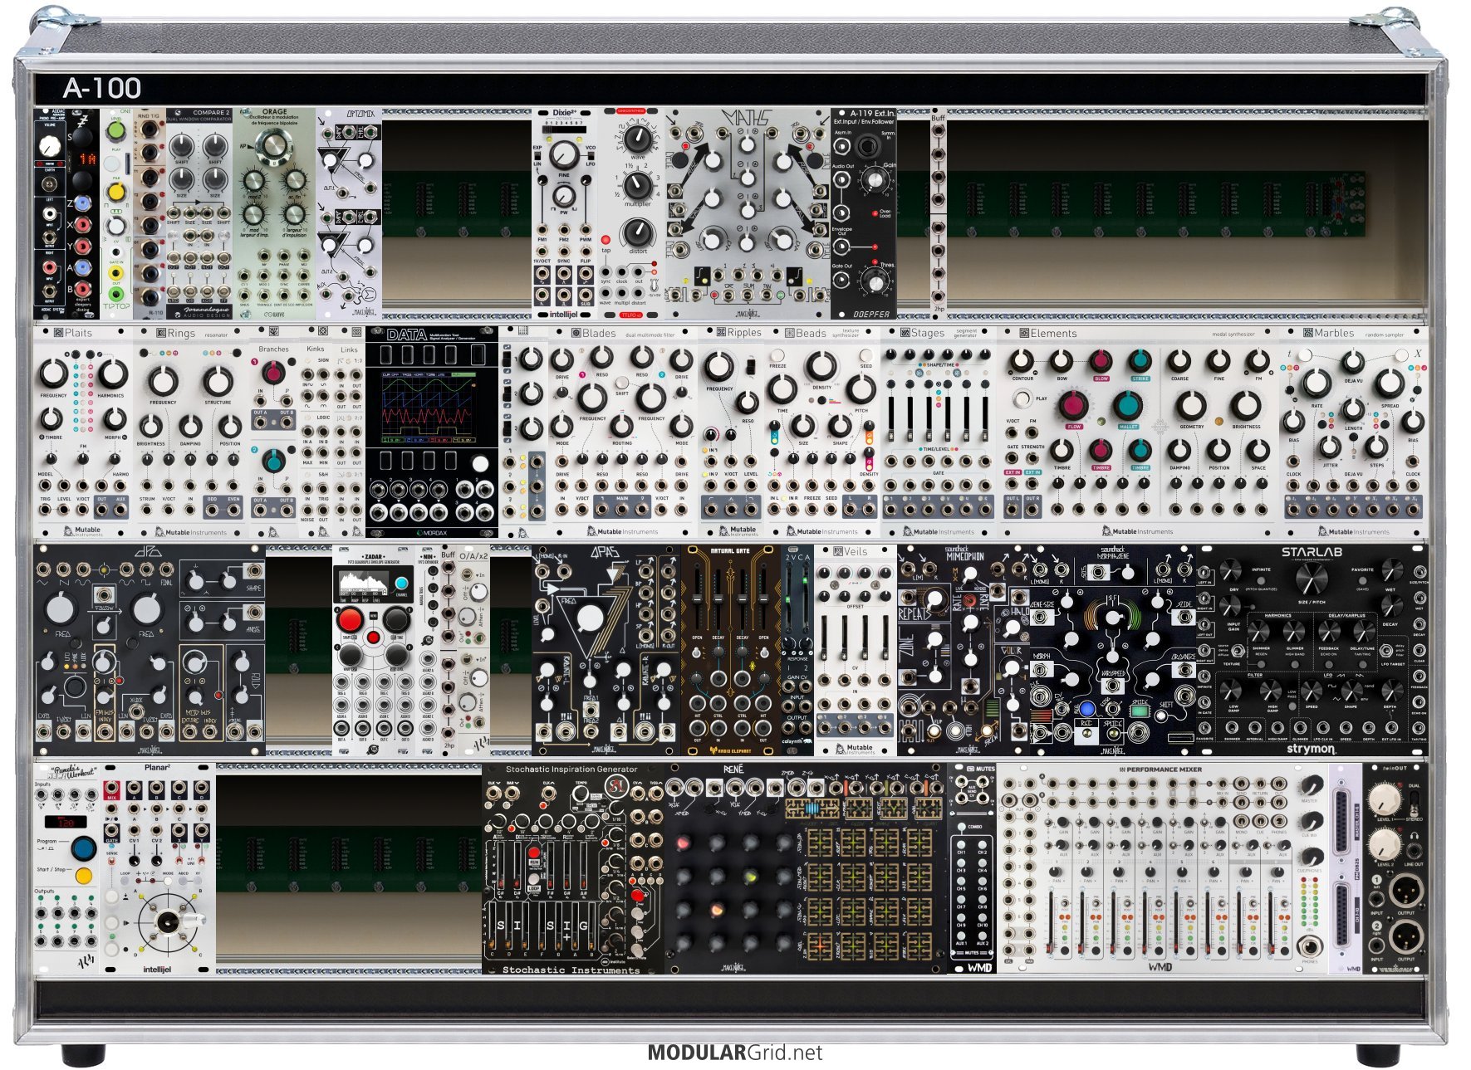Click the blue Program knob on Pamela's Workout
Viewport: 1471px width, 1070px height.
pos(83,848)
